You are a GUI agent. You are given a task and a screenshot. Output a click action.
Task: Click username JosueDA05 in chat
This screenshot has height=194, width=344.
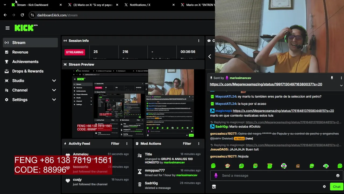[x=220, y=149]
